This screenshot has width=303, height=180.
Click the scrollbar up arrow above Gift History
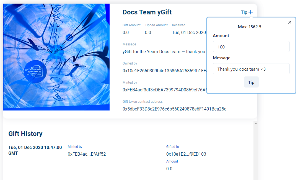pos(256,123)
